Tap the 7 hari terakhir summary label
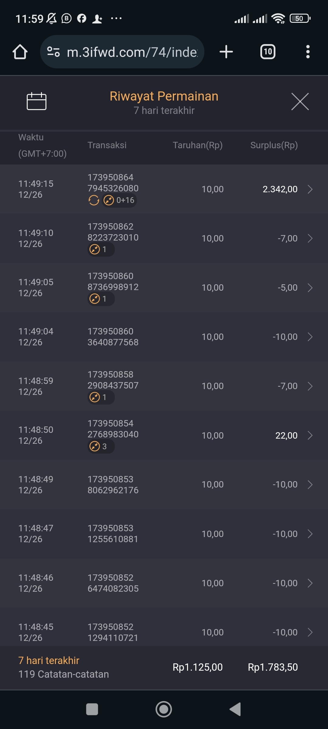Image resolution: width=328 pixels, height=729 pixels. 49,661
